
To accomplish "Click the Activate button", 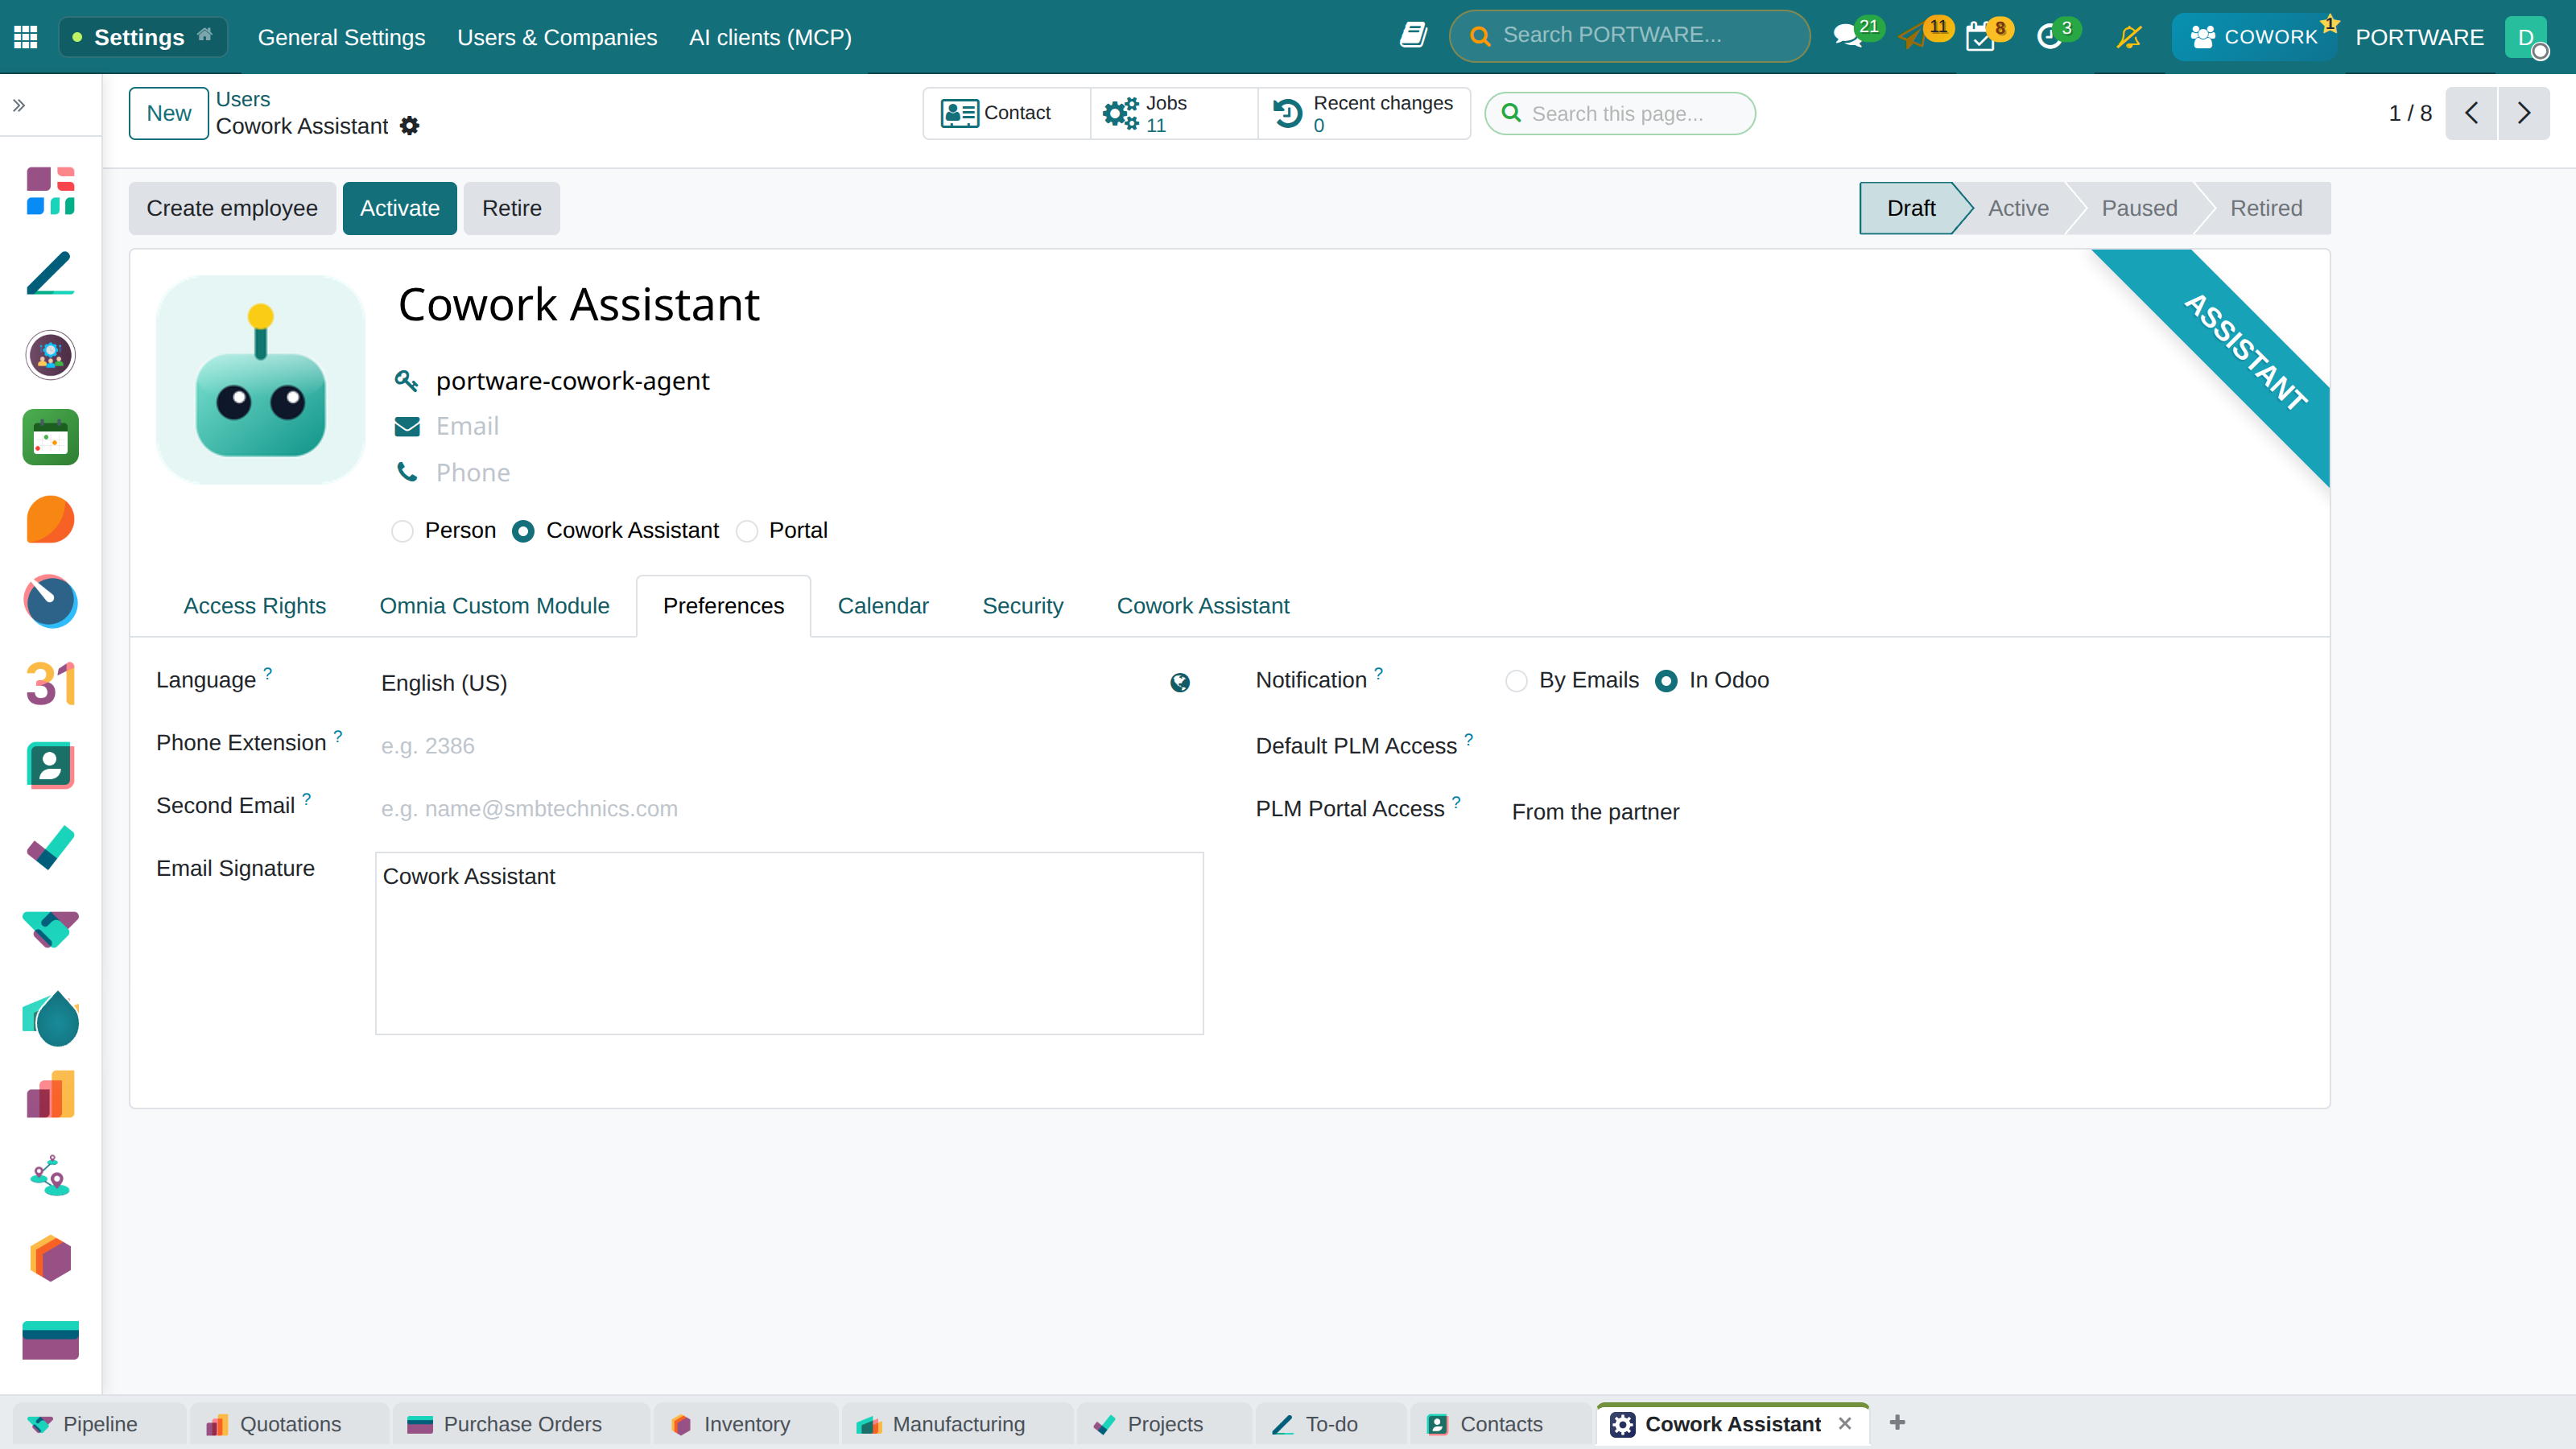I will tap(400, 208).
